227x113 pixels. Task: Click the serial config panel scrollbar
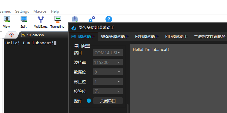coord(128,109)
